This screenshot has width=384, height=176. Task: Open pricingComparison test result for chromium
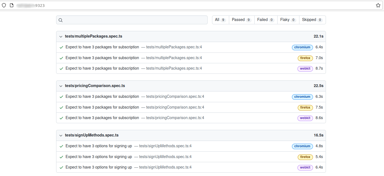click(102, 96)
